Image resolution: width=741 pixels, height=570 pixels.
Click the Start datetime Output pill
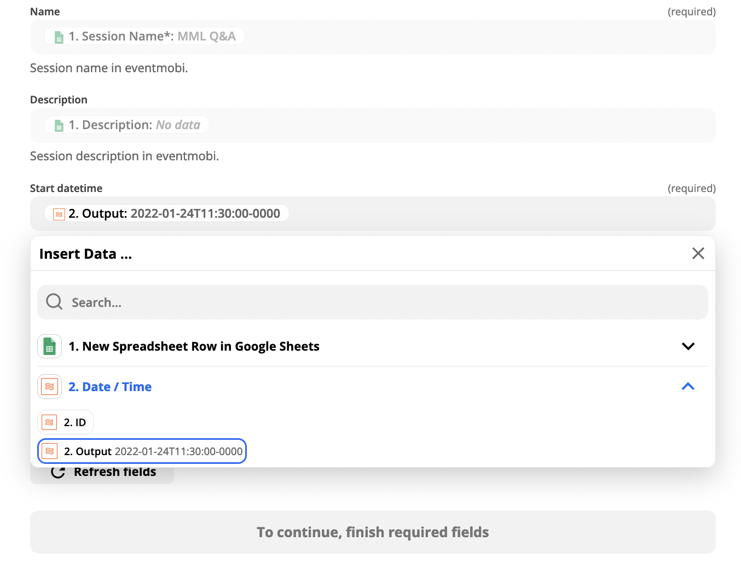coord(166,213)
